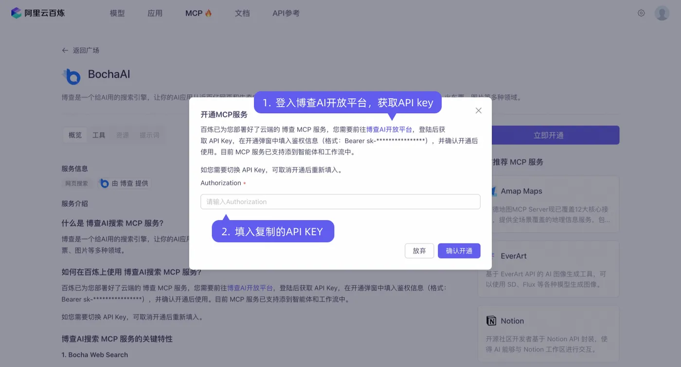Click the 阿里云百炼 logo
Image resolution: width=681 pixels, height=367 pixels.
pyautogui.click(x=38, y=13)
